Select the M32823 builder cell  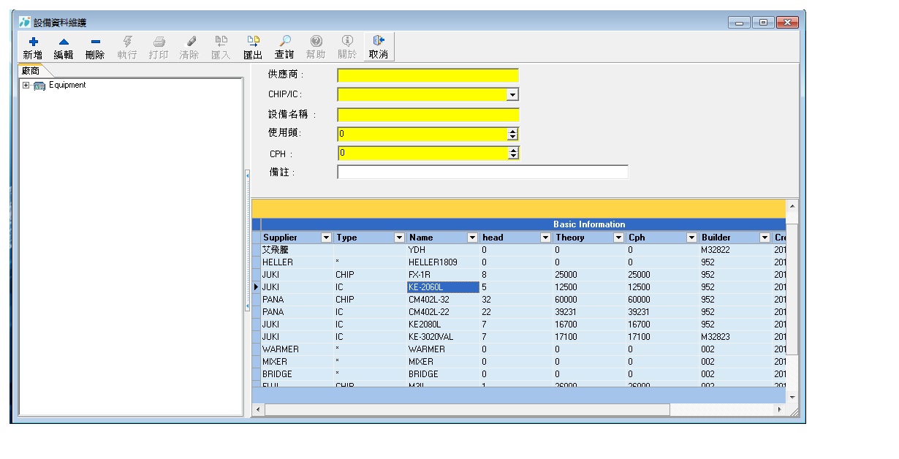(x=735, y=337)
